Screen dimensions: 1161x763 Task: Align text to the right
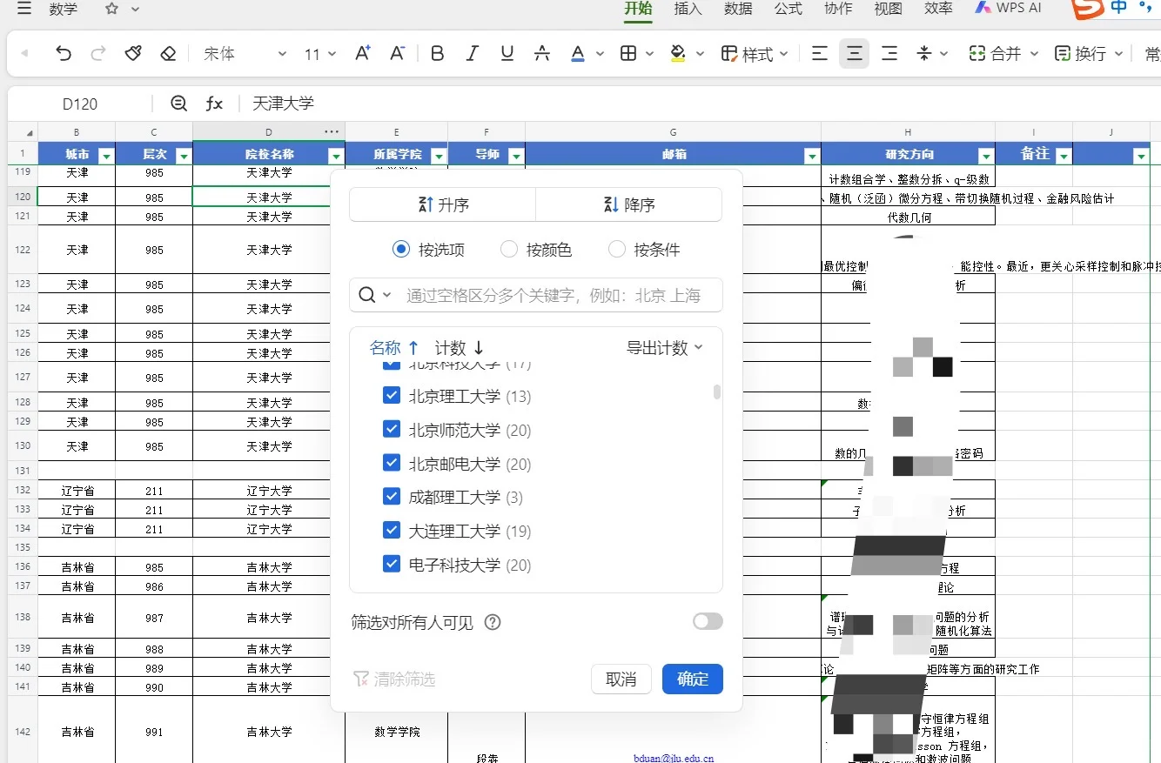[889, 54]
